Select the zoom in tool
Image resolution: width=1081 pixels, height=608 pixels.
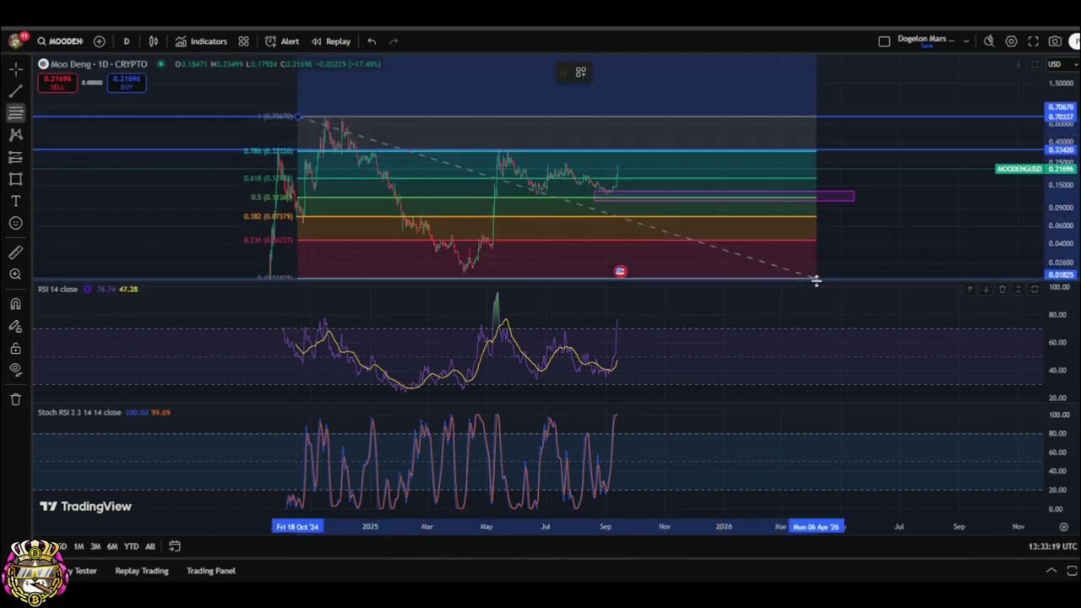(15, 274)
